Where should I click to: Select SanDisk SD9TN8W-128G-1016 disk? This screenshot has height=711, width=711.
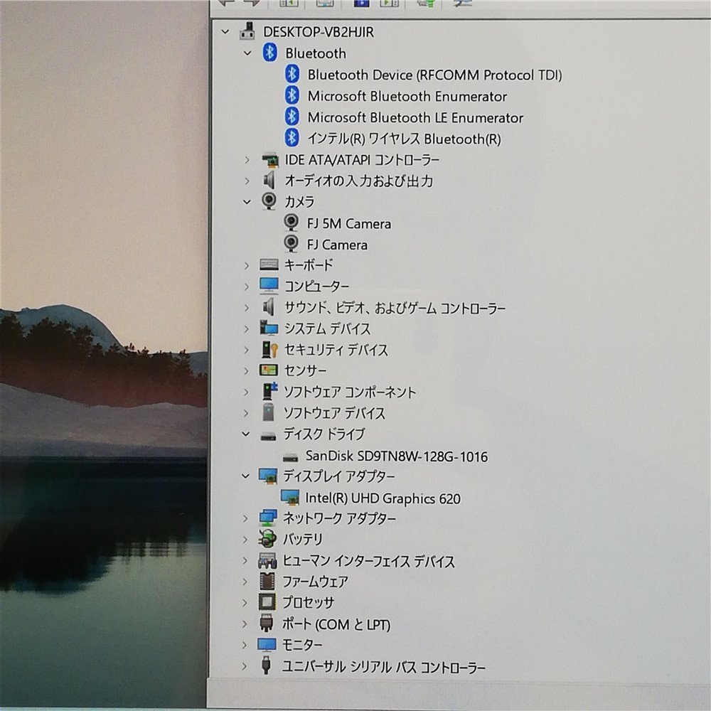[396, 456]
